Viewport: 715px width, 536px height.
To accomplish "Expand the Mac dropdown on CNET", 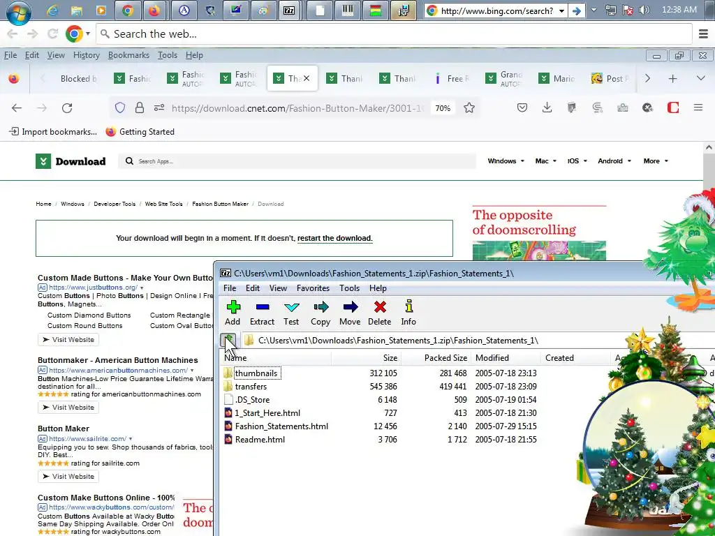I will tap(546, 161).
